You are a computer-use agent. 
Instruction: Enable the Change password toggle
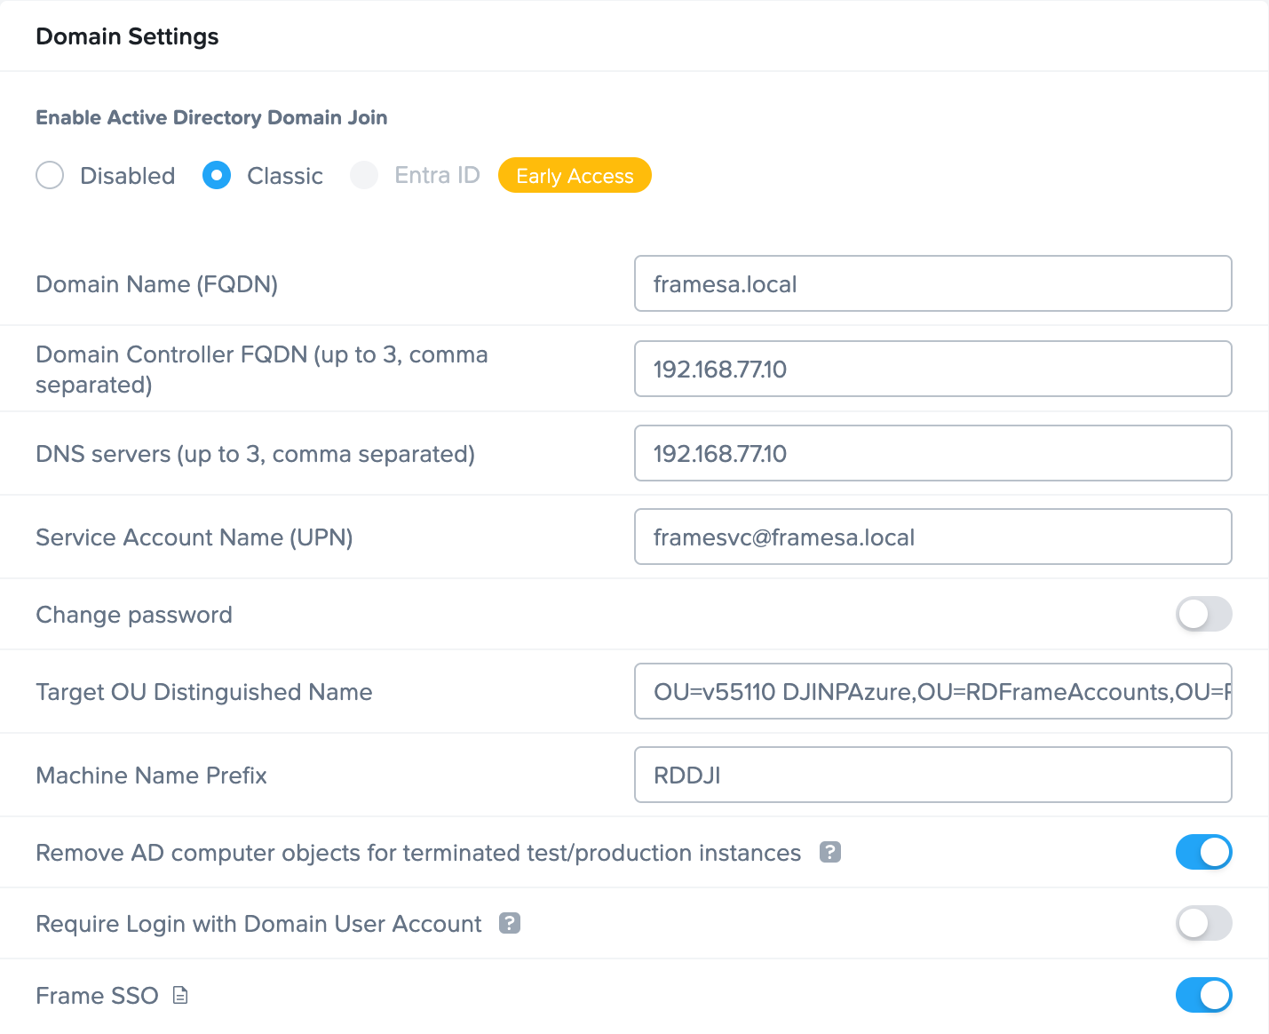click(1203, 614)
